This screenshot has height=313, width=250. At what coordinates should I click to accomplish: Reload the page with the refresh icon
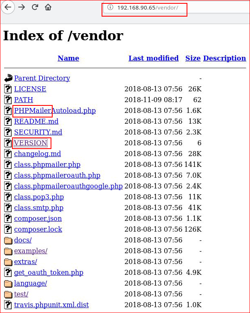tap(35, 7)
